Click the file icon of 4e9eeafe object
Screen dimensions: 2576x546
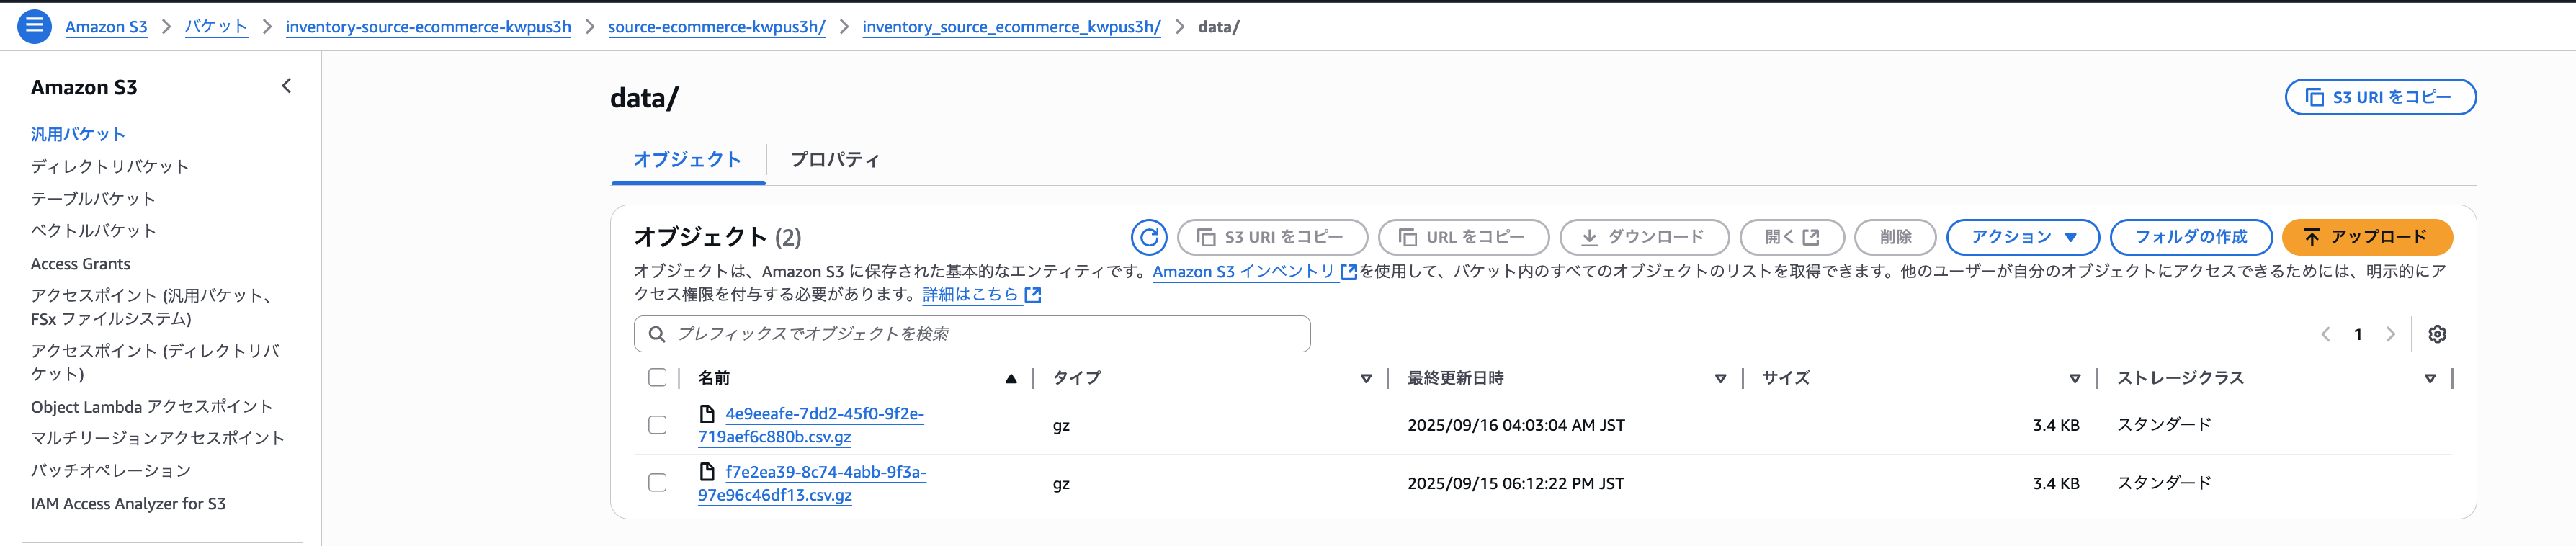coord(707,413)
